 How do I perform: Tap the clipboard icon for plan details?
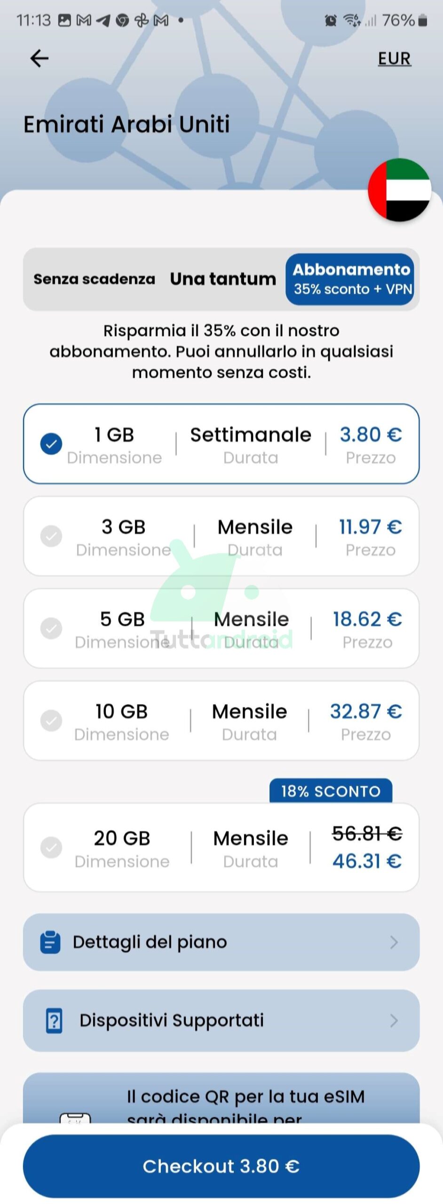coord(50,942)
